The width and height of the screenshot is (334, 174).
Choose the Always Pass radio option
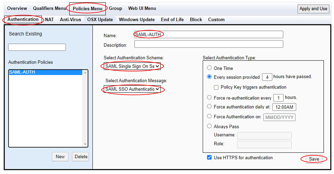click(210, 126)
